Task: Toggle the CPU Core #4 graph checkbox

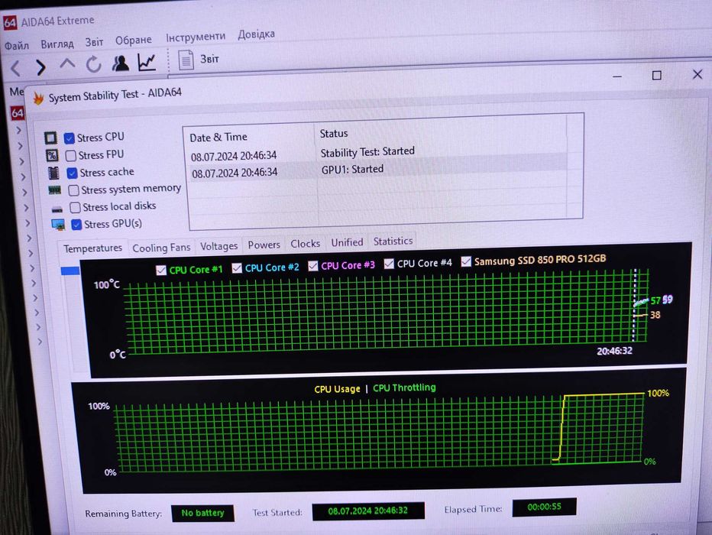Action: coord(389,264)
